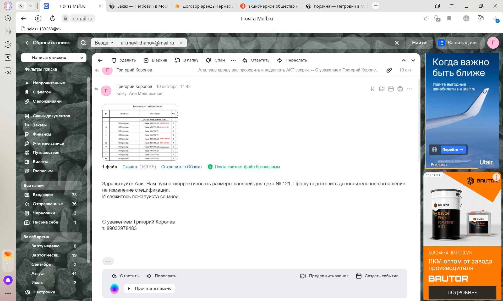503x301 pixels.
Task: Clear the mail search field with the X
Action: [397, 43]
